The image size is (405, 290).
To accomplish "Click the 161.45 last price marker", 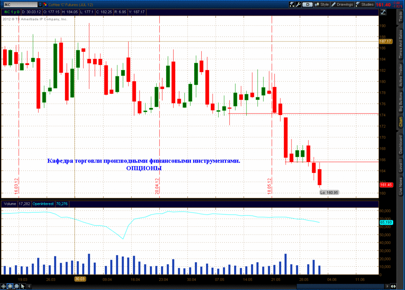I will (x=386, y=185).
